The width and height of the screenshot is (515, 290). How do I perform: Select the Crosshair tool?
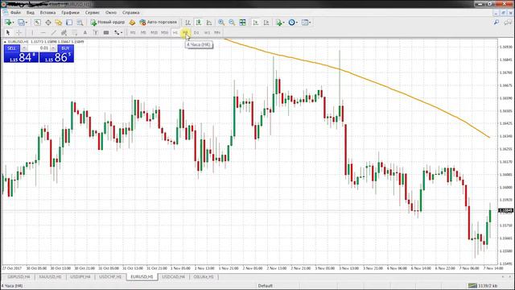[x=19, y=32]
